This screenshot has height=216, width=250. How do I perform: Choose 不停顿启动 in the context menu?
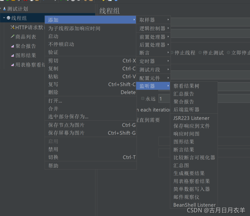[x=90, y=44]
